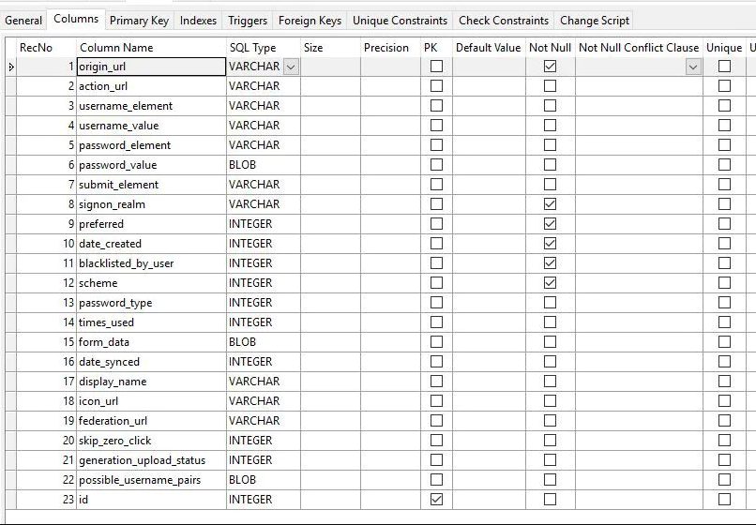The width and height of the screenshot is (756, 525).
Task: Enable Unique for action_url column
Action: tap(724, 86)
